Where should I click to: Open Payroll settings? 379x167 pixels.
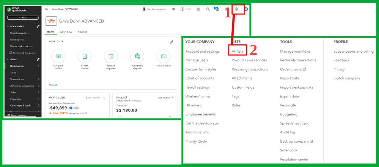[198, 87]
